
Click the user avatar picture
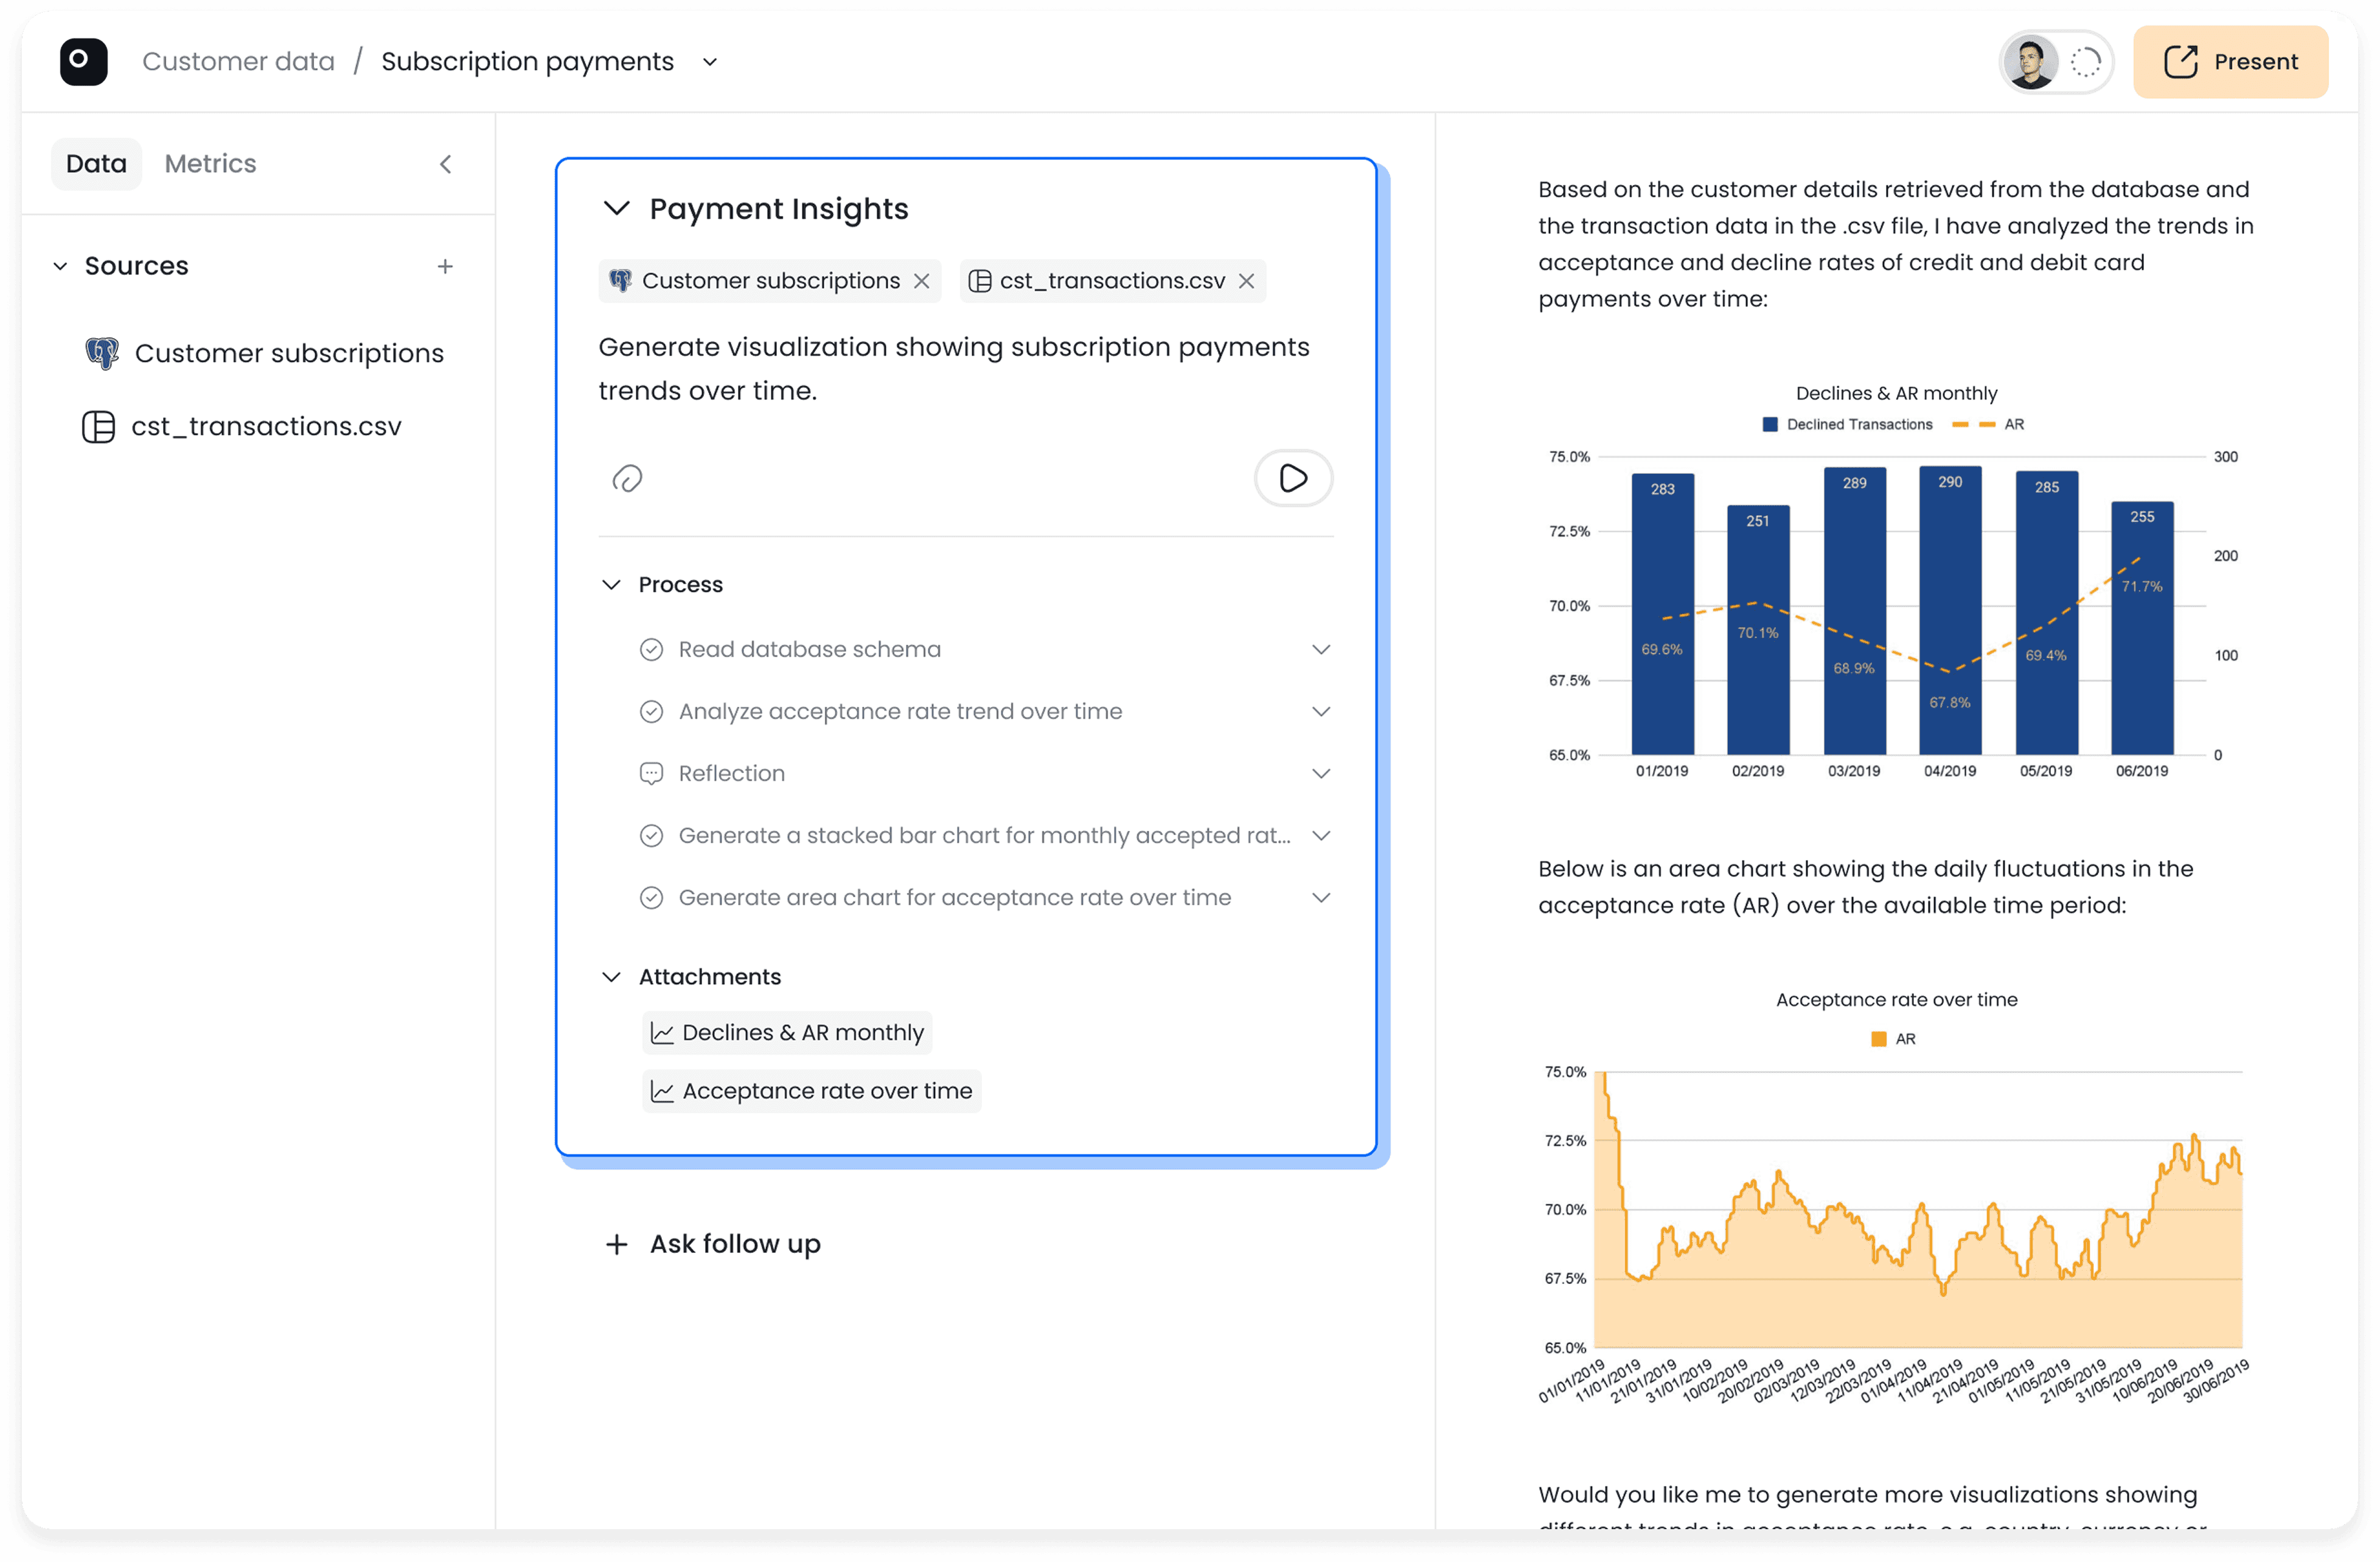[x=2031, y=62]
